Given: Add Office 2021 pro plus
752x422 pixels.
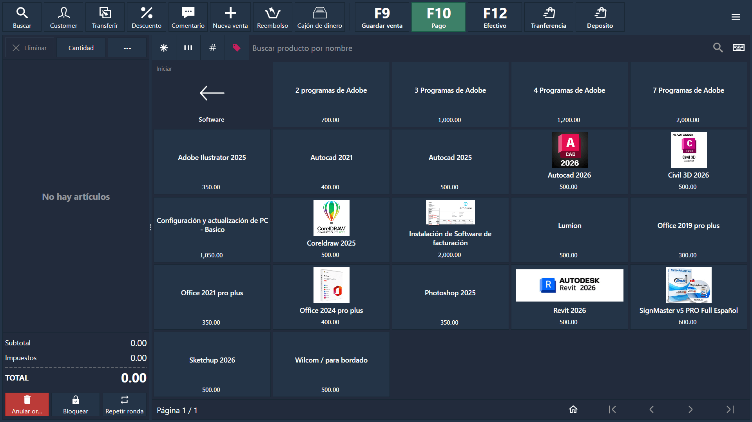Looking at the screenshot, I should pyautogui.click(x=212, y=297).
